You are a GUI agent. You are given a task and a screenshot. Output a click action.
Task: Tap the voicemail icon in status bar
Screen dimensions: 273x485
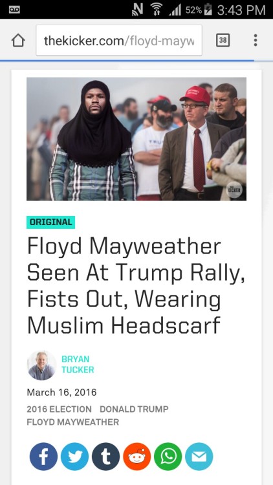[14, 10]
